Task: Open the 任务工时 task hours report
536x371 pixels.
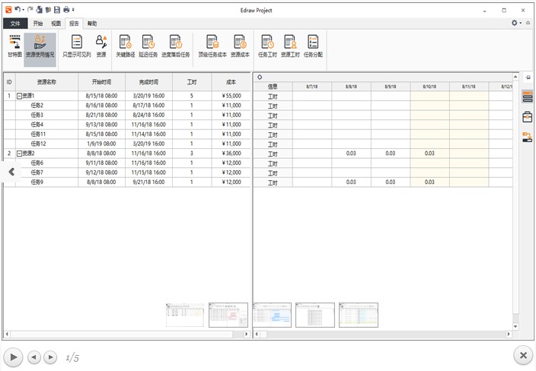Action: [x=266, y=46]
